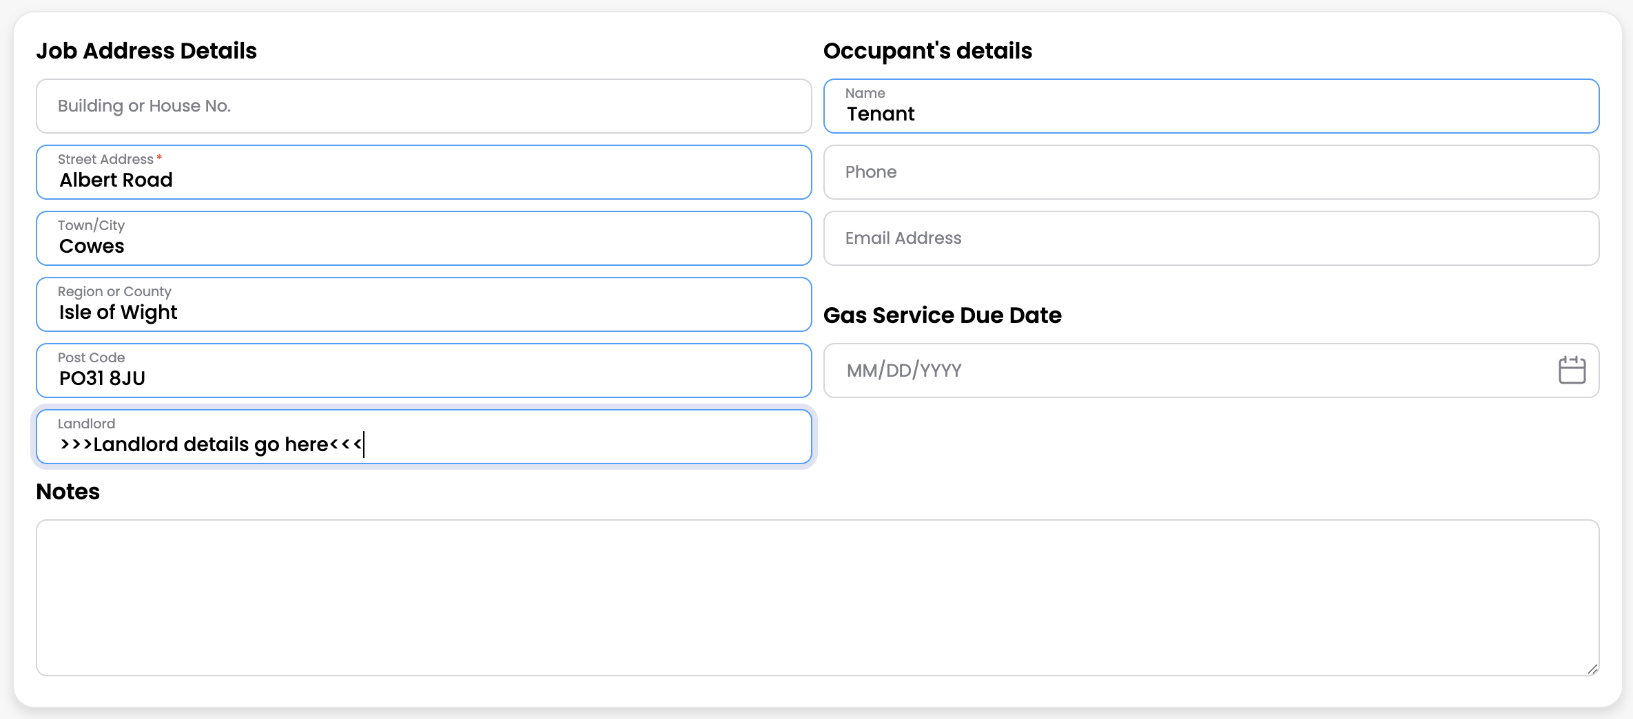This screenshot has height=719, width=1633.
Task: Click the Job Address Details heading
Action: coord(146,51)
